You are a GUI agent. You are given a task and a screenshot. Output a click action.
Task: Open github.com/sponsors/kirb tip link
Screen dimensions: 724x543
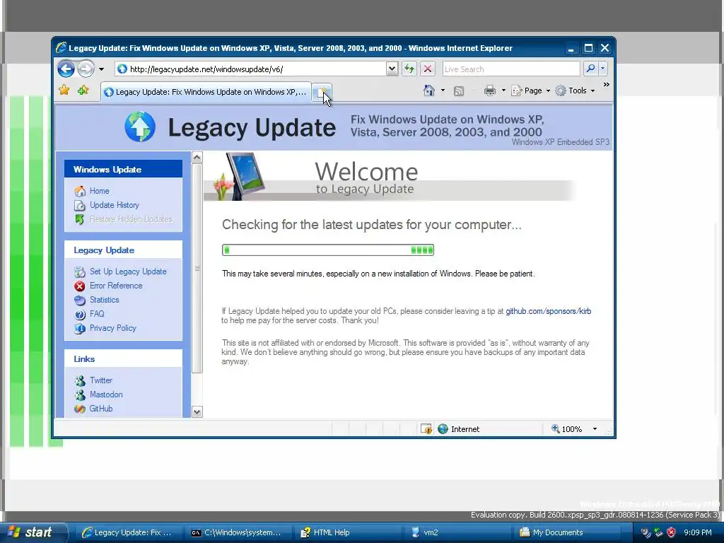point(548,311)
